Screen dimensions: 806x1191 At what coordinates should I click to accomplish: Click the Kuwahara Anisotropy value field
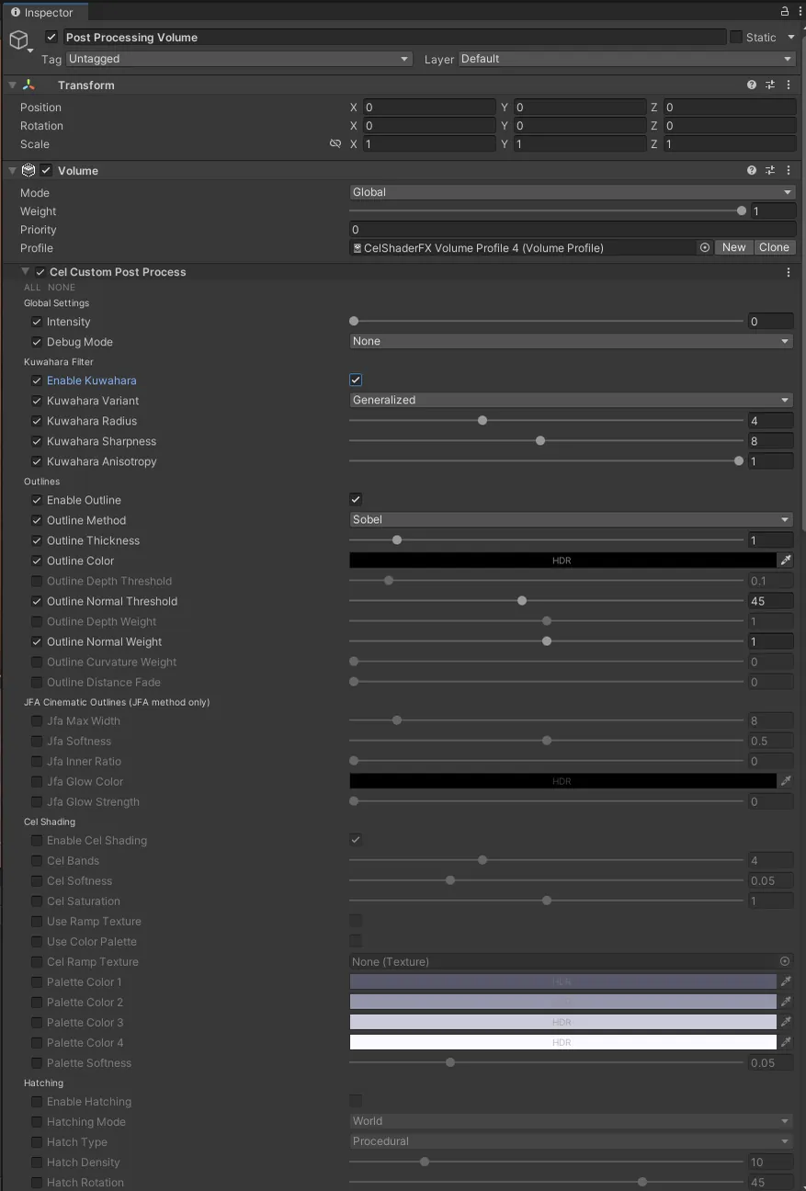[770, 461]
